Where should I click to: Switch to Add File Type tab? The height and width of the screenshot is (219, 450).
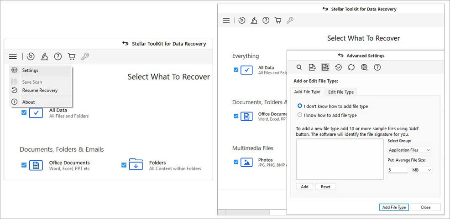tap(307, 92)
